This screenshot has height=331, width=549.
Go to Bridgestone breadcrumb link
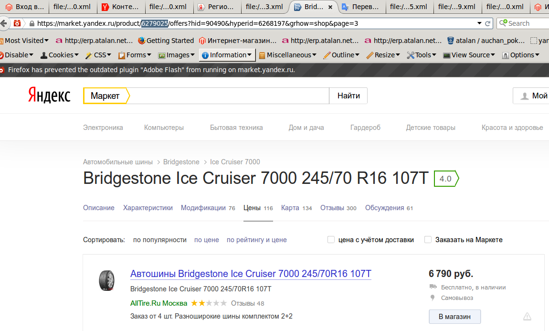[x=181, y=162]
